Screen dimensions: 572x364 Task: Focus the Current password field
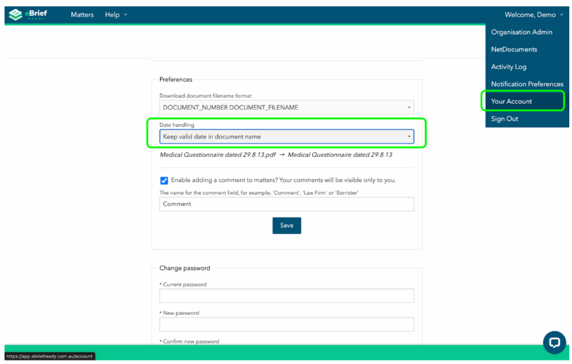coord(287,296)
